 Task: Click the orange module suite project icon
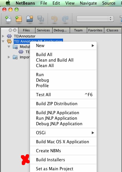click(9, 41)
